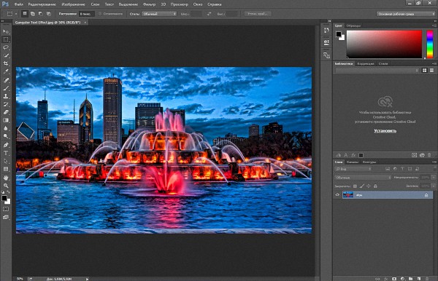Delete library item with trash icon in Libraries
Viewport: 438px width, 281px height.
click(x=429, y=155)
